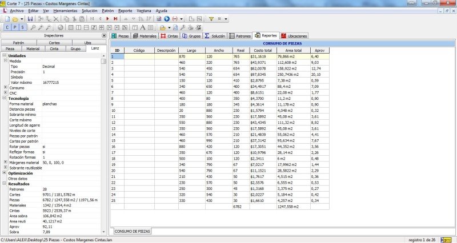This screenshot has height=243, width=457.
Task: Collapse the Unidades section in the inspector
Action: [5, 55]
